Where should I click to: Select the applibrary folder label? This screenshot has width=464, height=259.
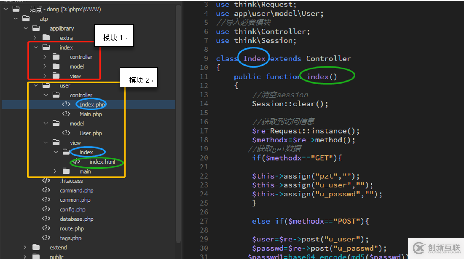tap(62, 28)
